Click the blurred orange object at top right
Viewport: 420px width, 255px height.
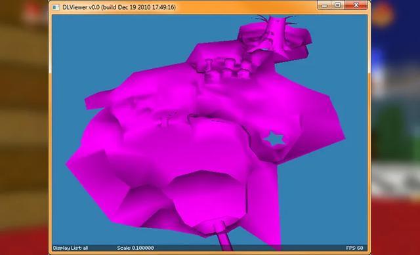coord(383,13)
